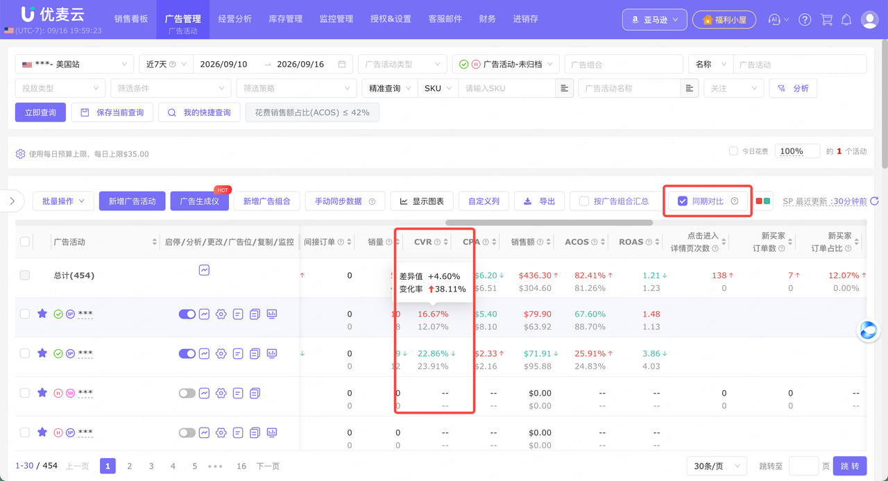Open the 筛选策略 dropdown
Screen dimensions: 888x481
pyautogui.click(x=296, y=88)
